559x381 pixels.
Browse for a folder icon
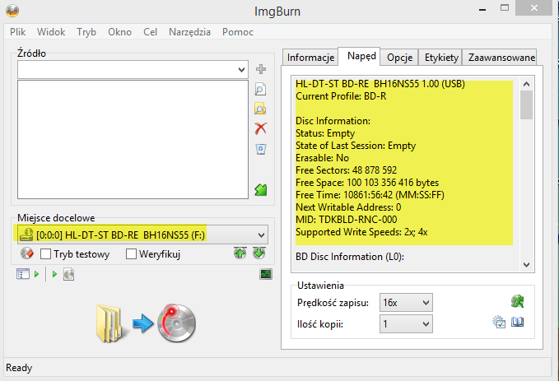pyautogui.click(x=260, y=109)
